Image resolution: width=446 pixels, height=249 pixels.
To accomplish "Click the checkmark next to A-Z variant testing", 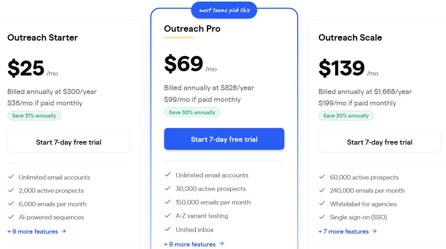I will click(167, 216).
